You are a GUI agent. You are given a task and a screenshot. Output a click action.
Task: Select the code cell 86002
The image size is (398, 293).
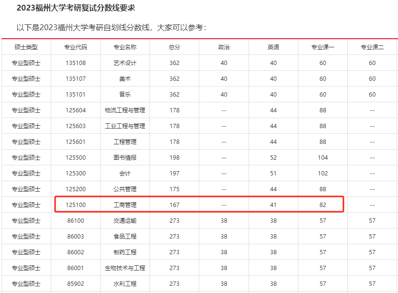pos(76,252)
